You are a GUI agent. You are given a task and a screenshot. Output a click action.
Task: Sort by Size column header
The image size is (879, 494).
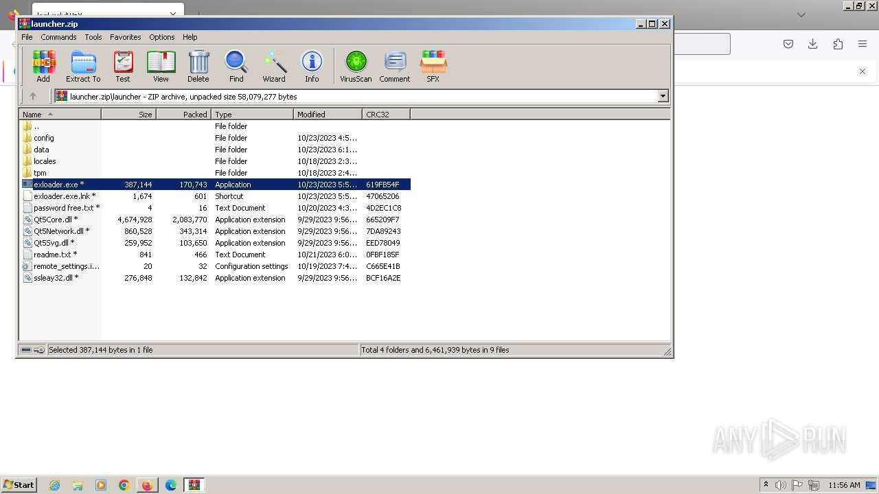pyautogui.click(x=129, y=115)
